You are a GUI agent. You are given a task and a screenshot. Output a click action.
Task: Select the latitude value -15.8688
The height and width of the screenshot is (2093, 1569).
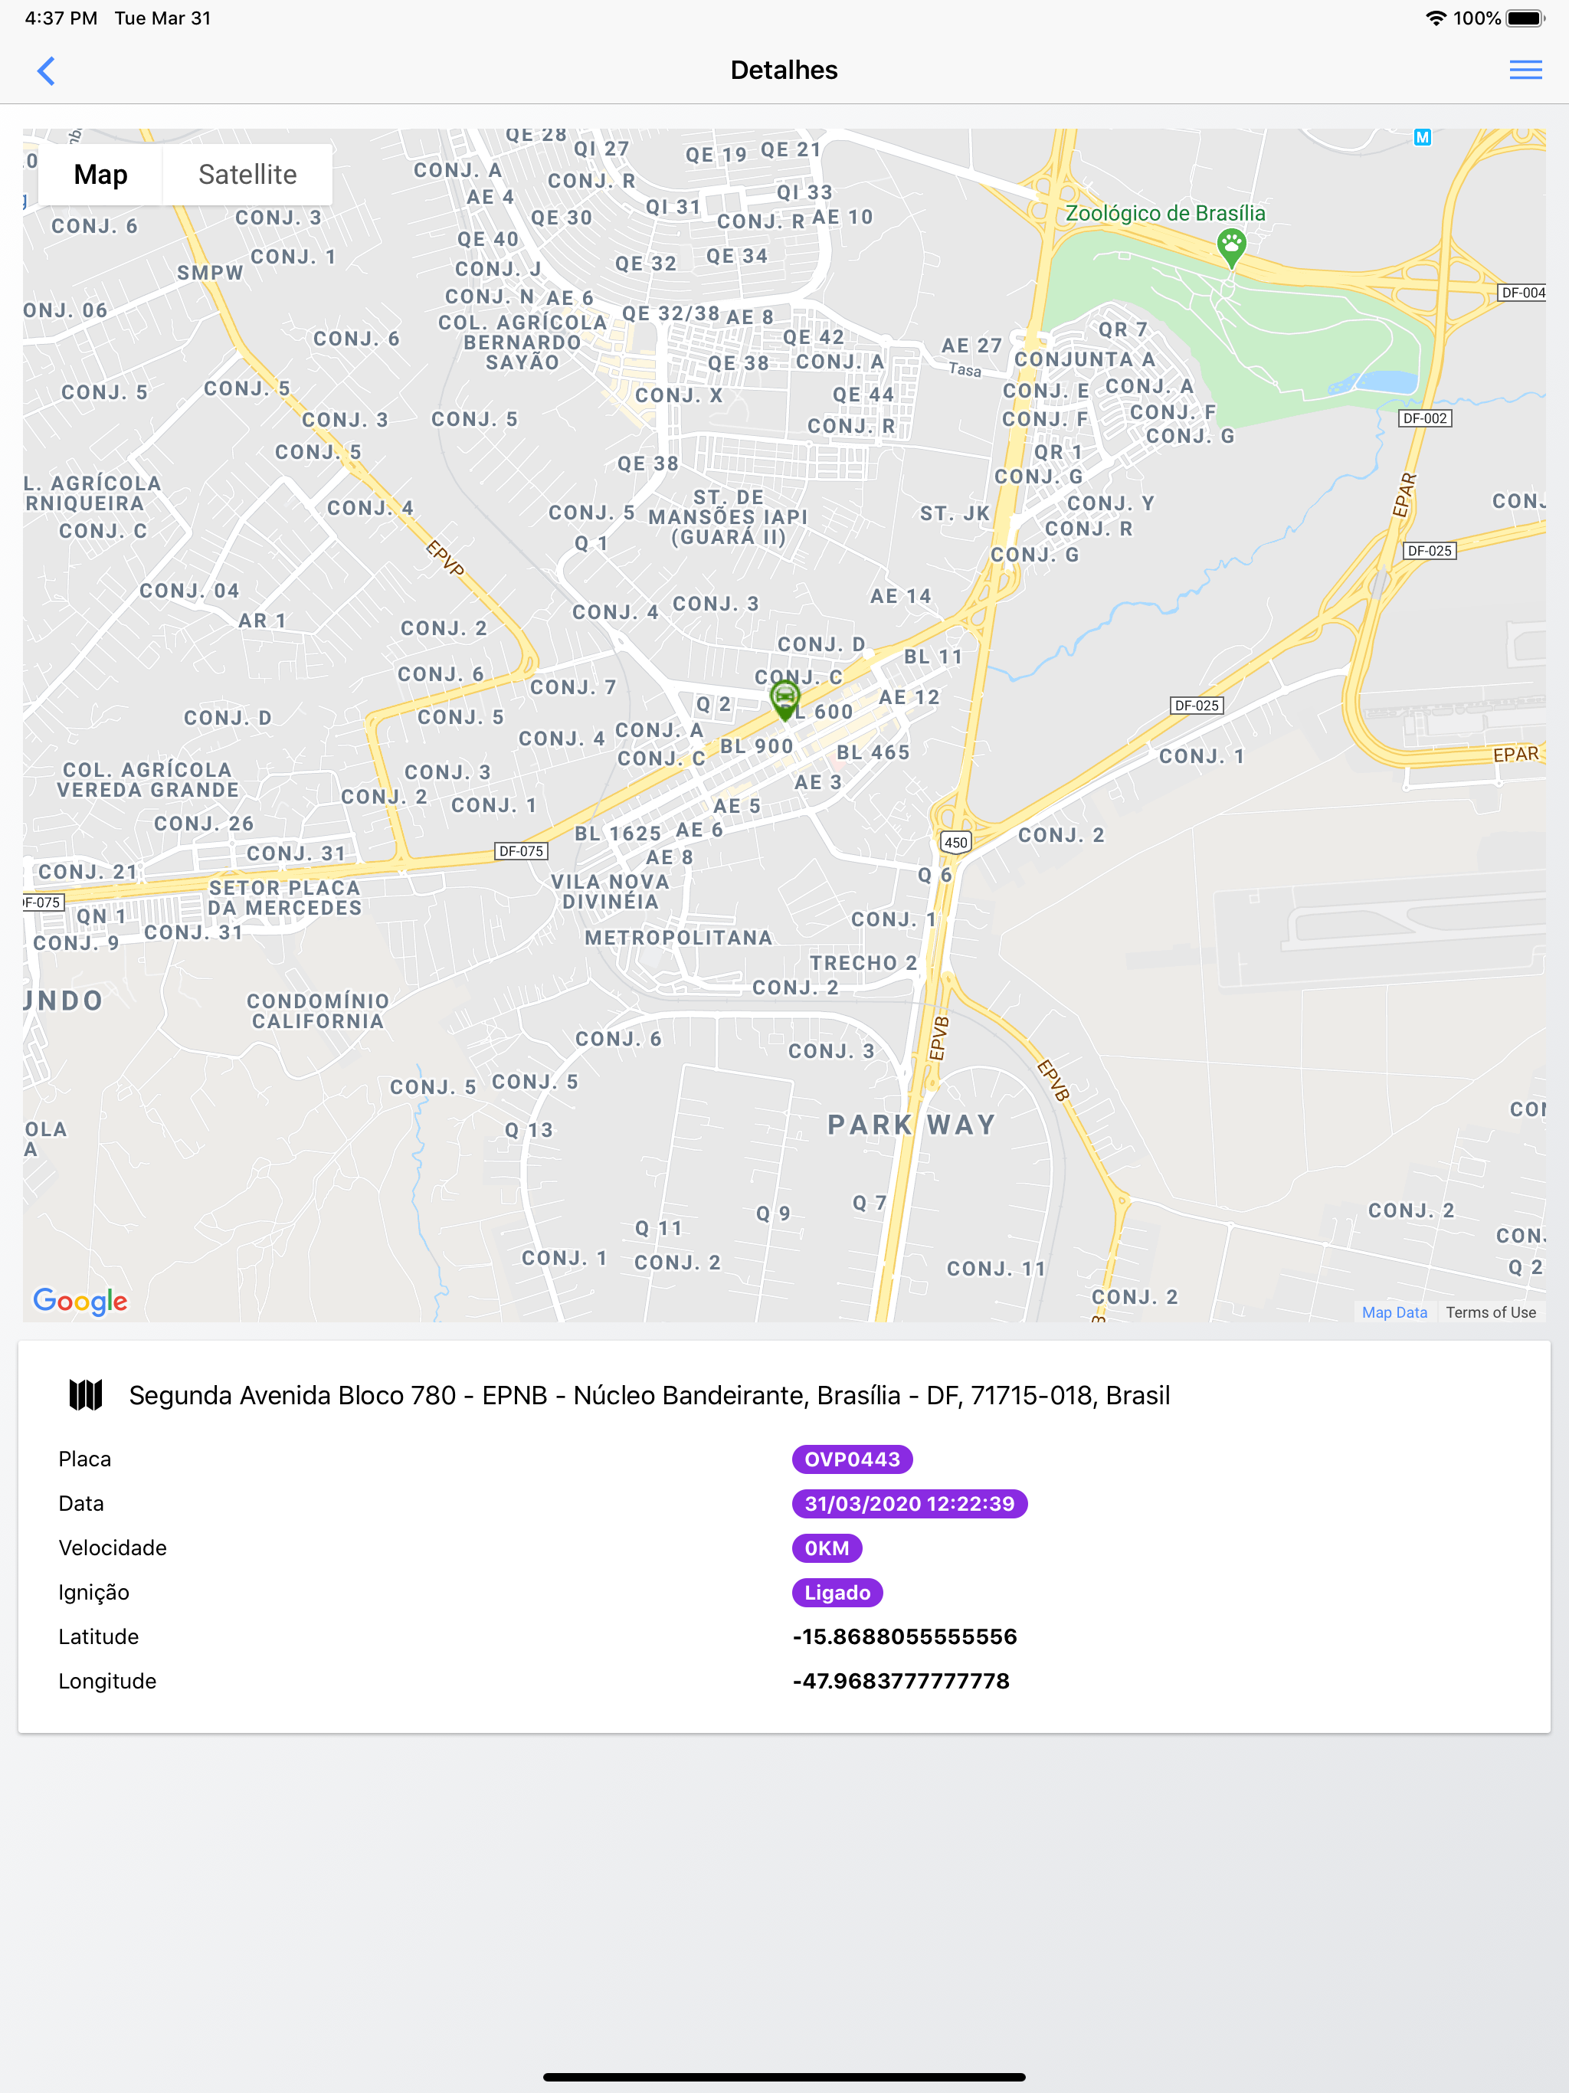[905, 1637]
